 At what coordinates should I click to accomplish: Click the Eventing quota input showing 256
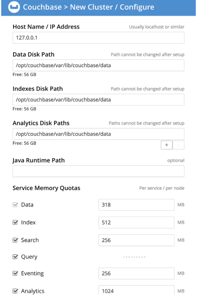pyautogui.click(x=136, y=273)
